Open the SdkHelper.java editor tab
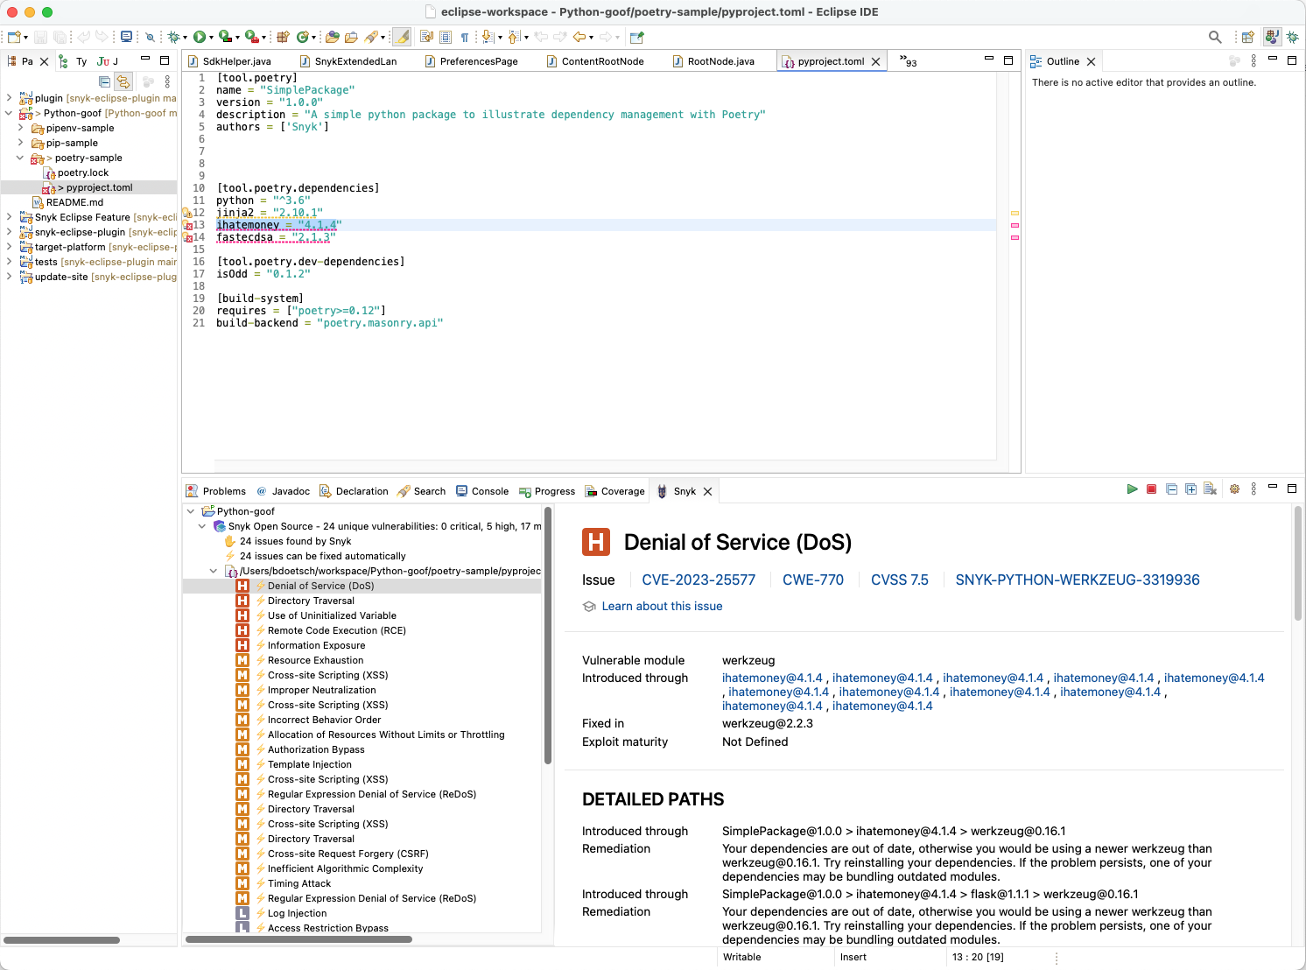This screenshot has height=970, width=1306. pos(236,61)
